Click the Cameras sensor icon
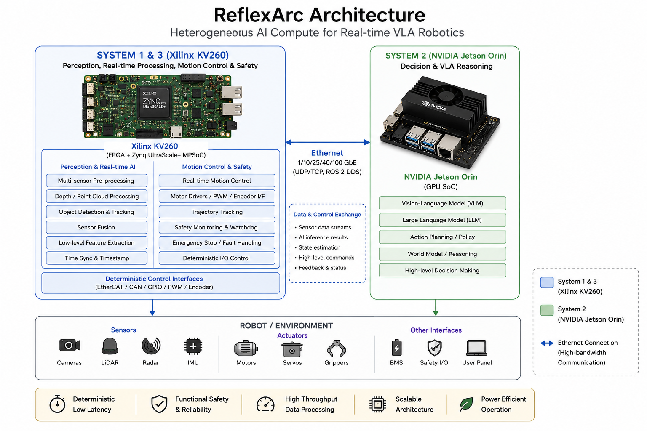 click(x=70, y=346)
